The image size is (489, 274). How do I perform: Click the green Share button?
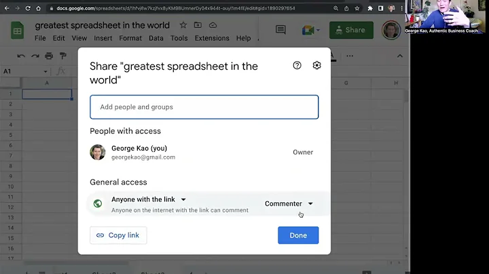pos(351,31)
